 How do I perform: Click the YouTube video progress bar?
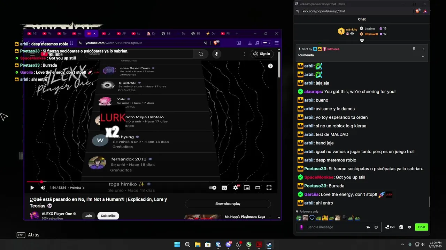(151, 182)
